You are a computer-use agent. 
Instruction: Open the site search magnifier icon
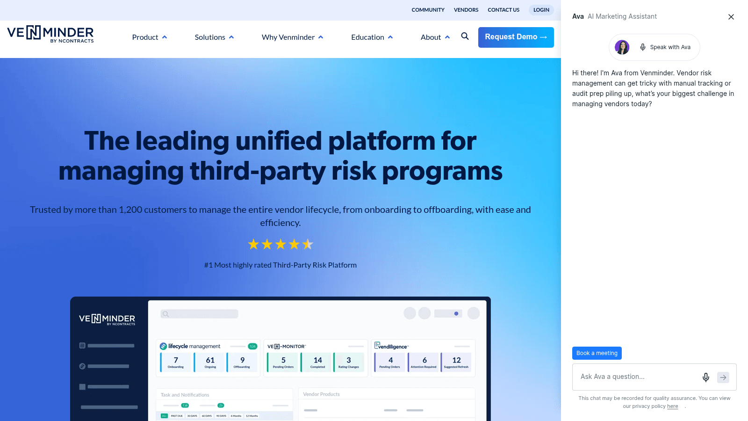465,36
